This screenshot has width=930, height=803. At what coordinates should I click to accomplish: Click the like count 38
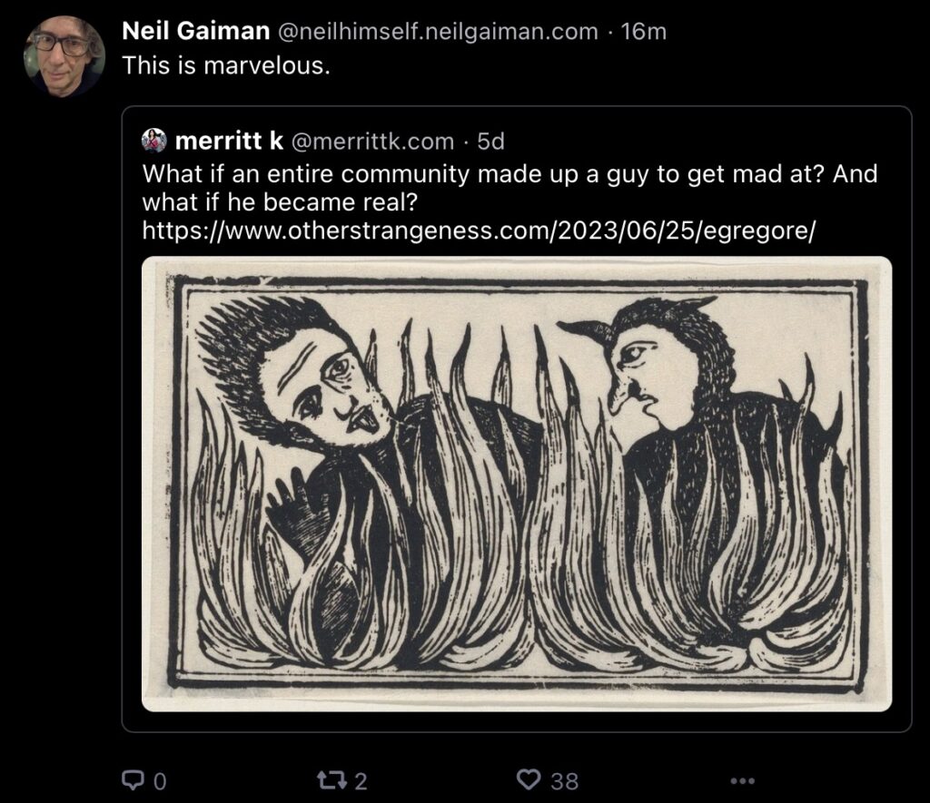point(564,780)
